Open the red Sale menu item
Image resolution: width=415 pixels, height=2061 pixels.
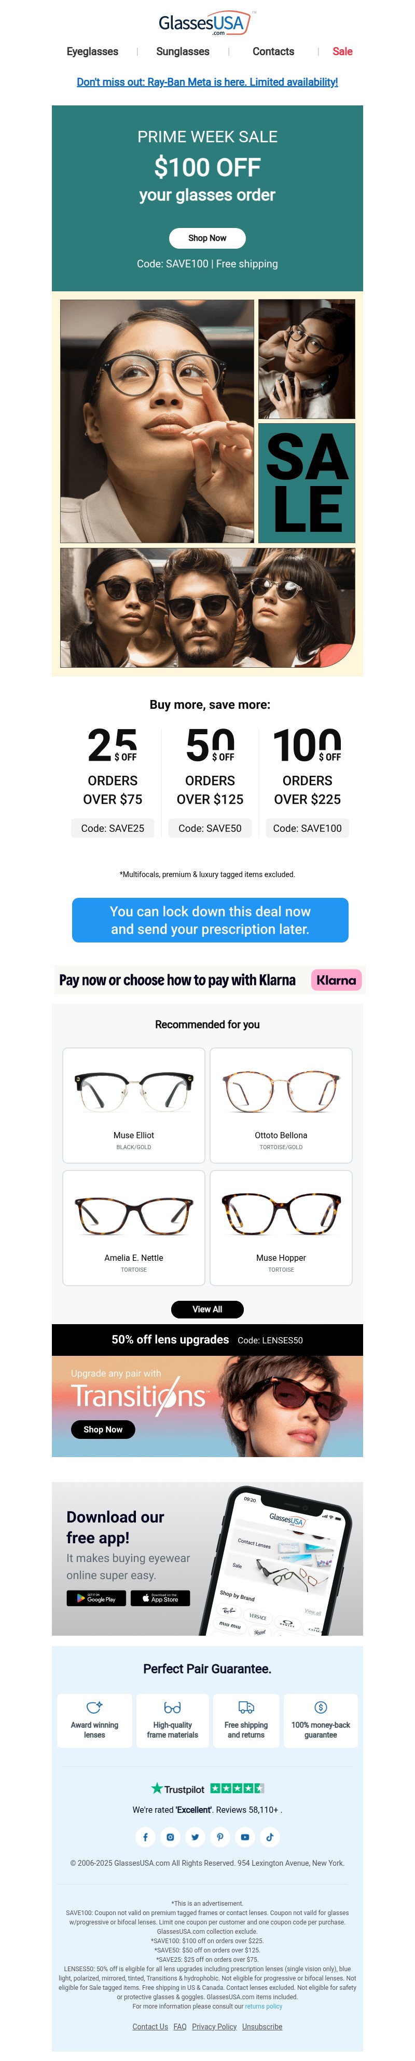tap(342, 51)
